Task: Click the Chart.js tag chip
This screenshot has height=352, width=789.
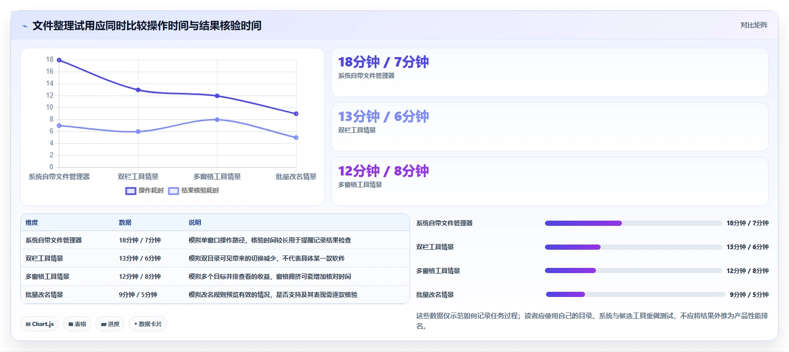Action: (x=40, y=324)
